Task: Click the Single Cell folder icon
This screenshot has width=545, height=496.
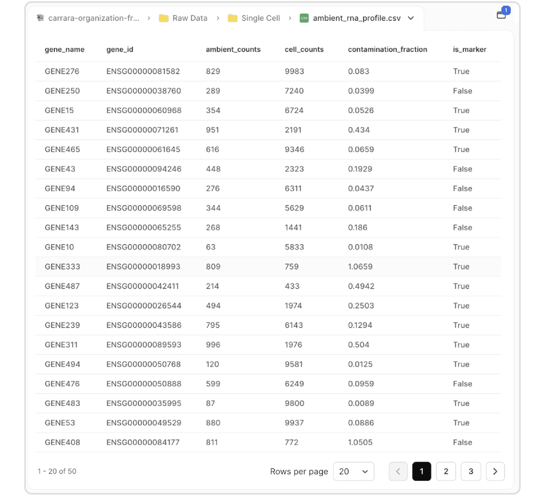Action: [x=232, y=18]
